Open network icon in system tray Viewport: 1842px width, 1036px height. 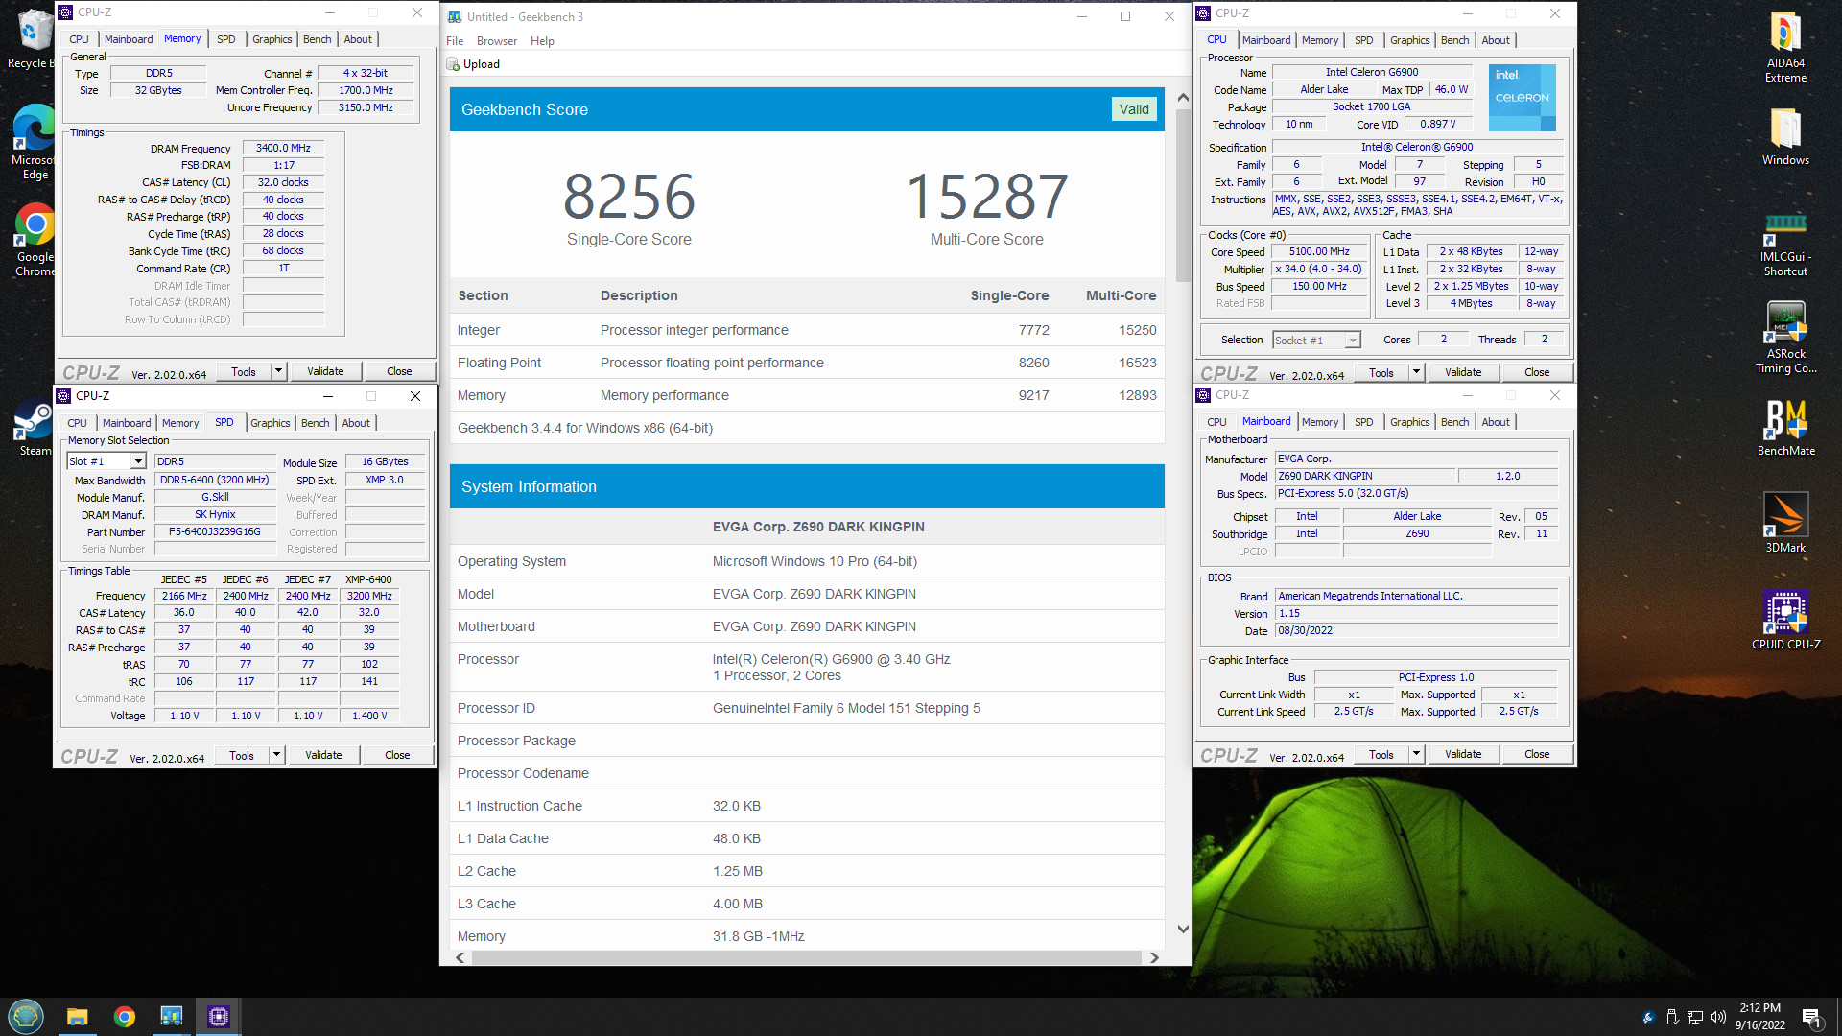pyautogui.click(x=1694, y=1017)
